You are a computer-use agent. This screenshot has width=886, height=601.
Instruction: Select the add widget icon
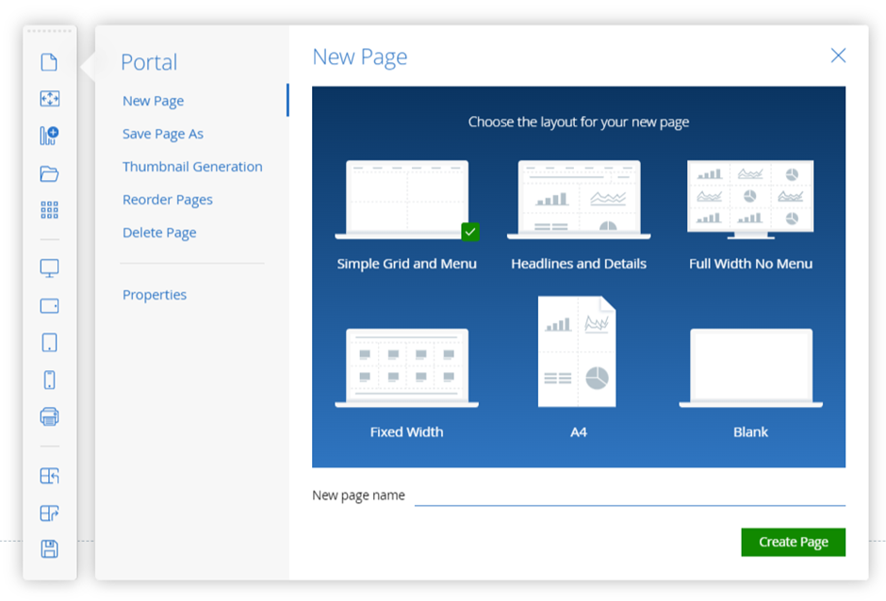pyautogui.click(x=51, y=98)
